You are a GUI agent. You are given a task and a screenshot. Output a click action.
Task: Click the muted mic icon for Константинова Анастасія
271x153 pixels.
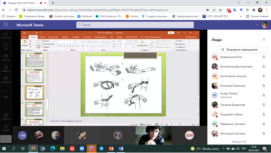(x=263, y=67)
